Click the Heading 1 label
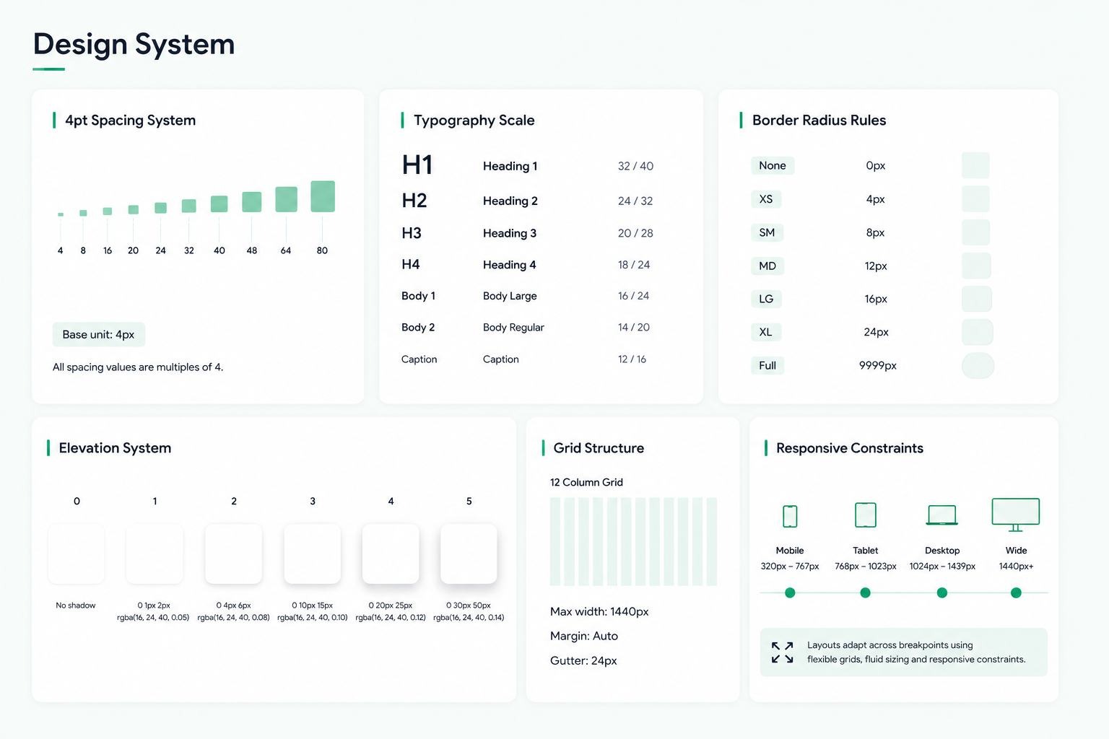1109x739 pixels. (x=510, y=166)
